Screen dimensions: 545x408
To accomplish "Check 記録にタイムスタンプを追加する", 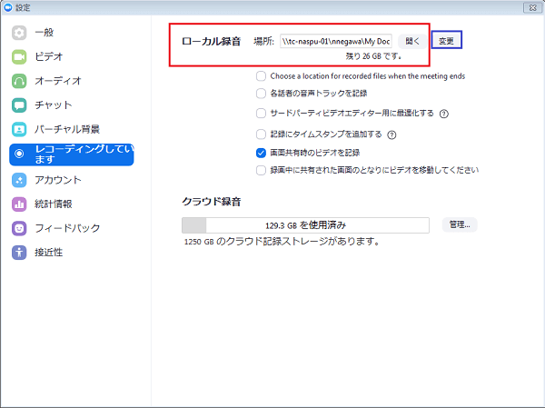I will tap(261, 134).
